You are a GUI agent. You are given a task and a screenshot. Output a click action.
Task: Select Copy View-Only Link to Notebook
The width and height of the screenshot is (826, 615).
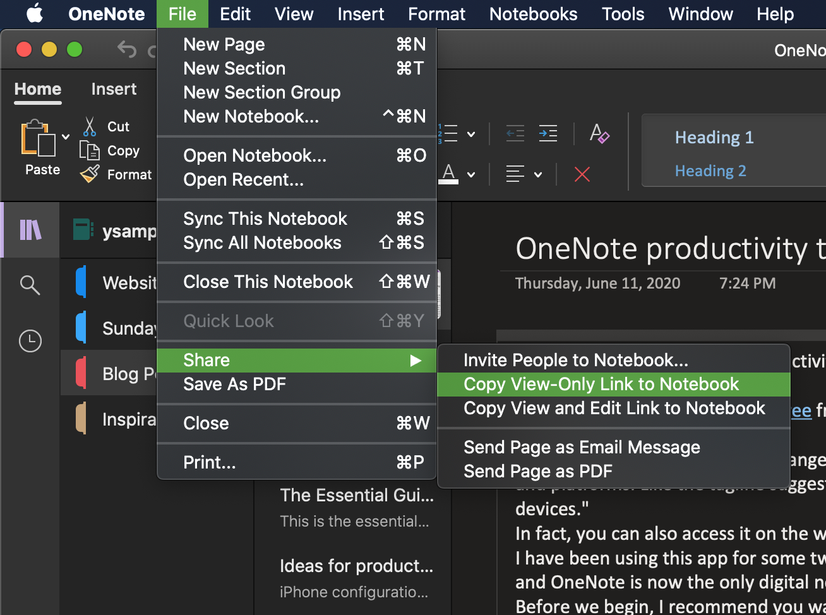(x=614, y=384)
